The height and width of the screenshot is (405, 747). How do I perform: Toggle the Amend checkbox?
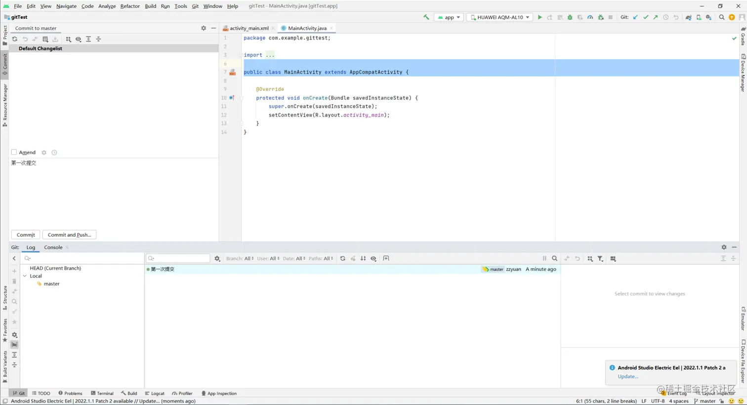[14, 153]
